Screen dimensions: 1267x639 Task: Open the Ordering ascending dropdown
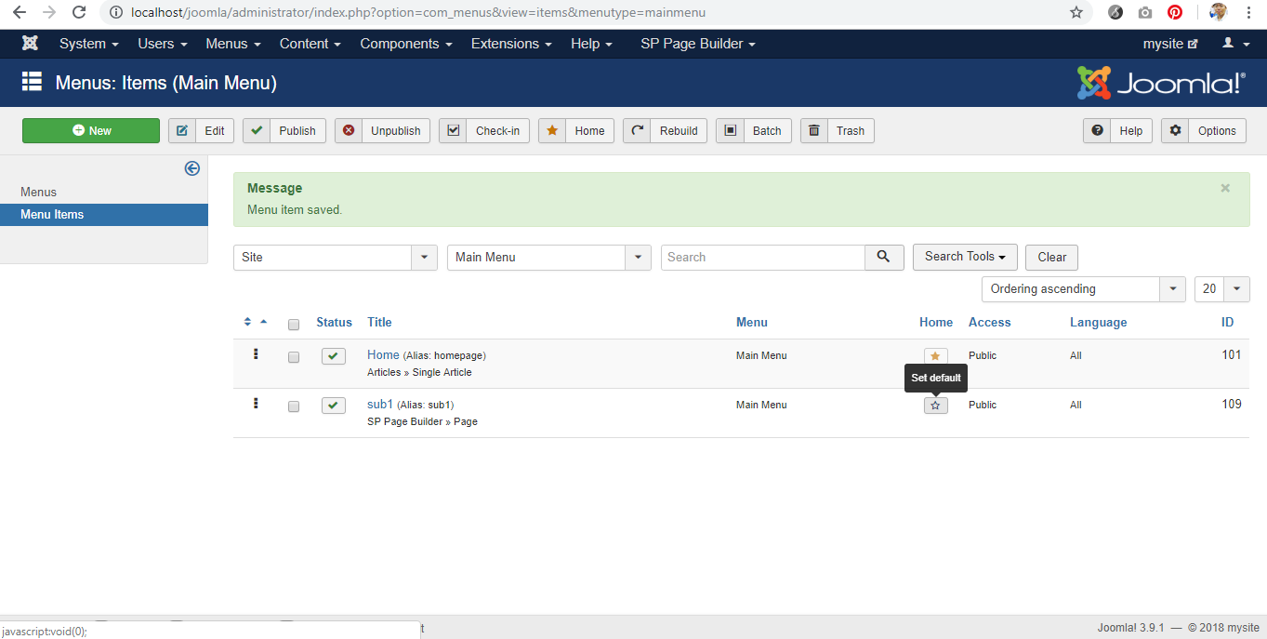click(x=1083, y=289)
